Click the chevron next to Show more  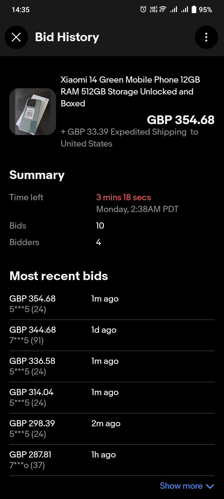point(210,486)
